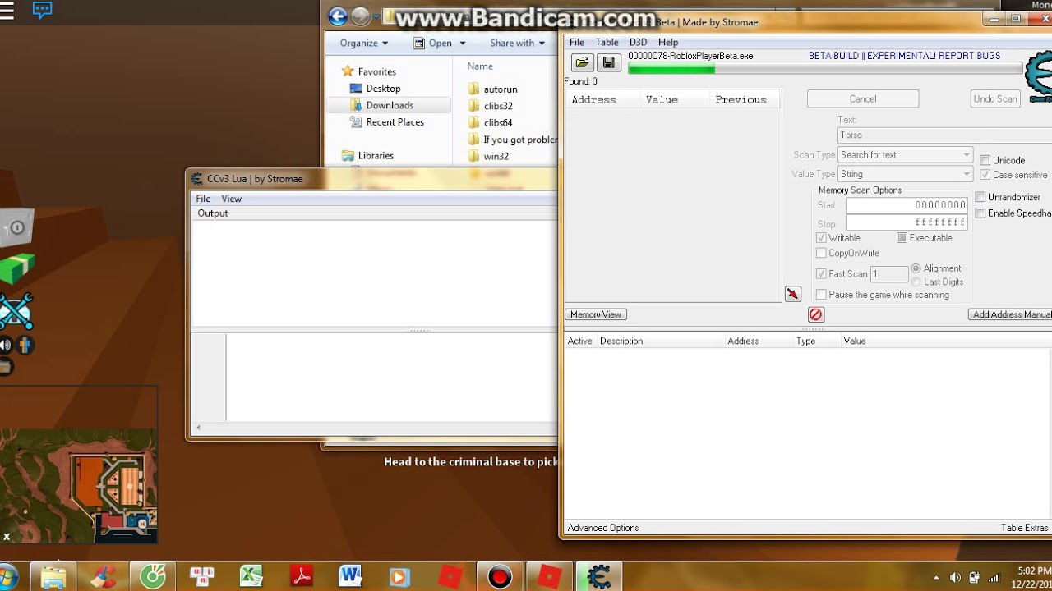Click the Windows Start button
Image resolution: width=1052 pixels, height=591 pixels.
(8, 577)
